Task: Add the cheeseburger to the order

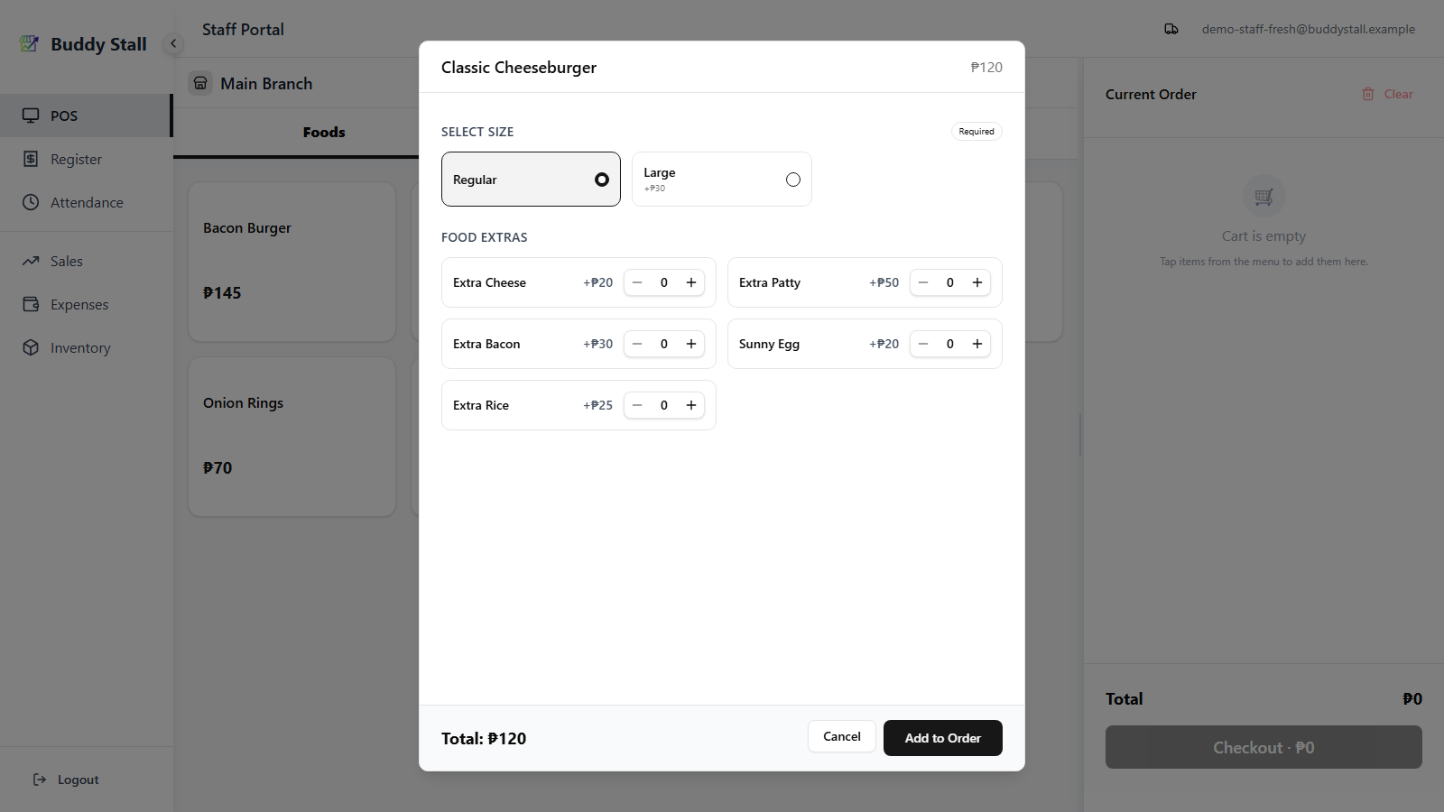Action: (943, 738)
